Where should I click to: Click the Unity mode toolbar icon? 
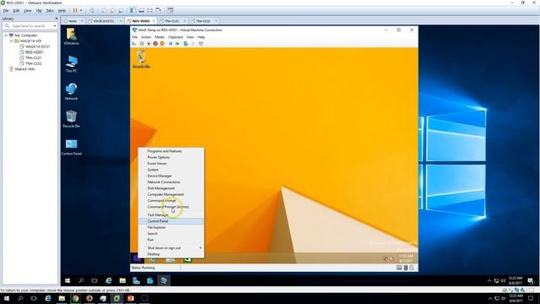(159, 11)
